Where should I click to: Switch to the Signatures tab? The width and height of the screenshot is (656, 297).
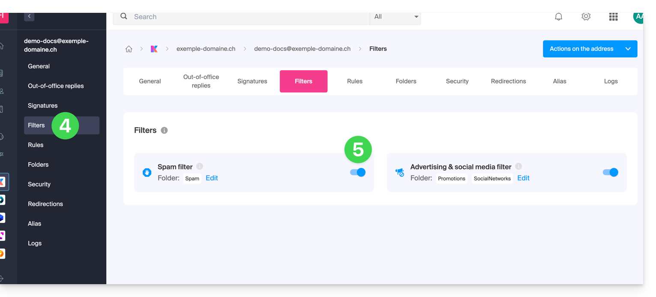tap(252, 81)
